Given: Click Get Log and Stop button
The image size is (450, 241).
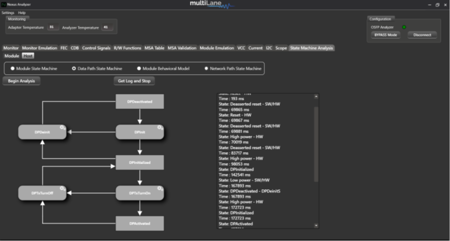Looking at the screenshot, I should click(134, 81).
